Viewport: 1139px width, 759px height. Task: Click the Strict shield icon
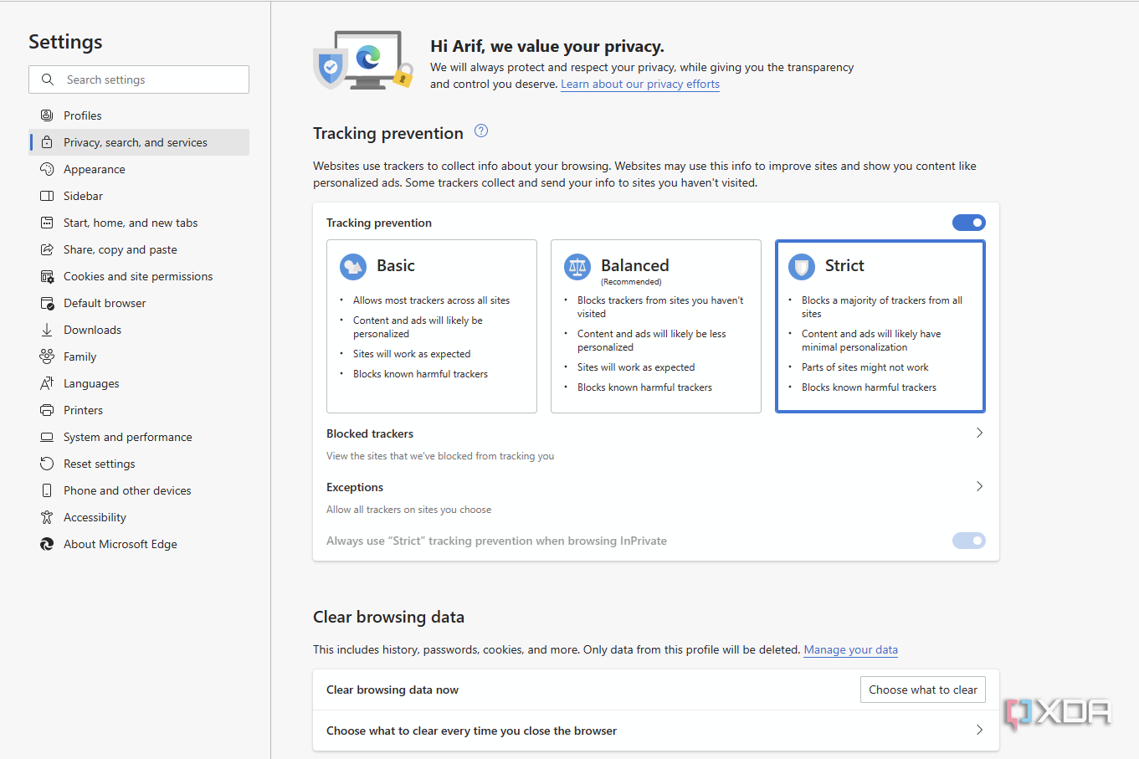click(x=802, y=267)
